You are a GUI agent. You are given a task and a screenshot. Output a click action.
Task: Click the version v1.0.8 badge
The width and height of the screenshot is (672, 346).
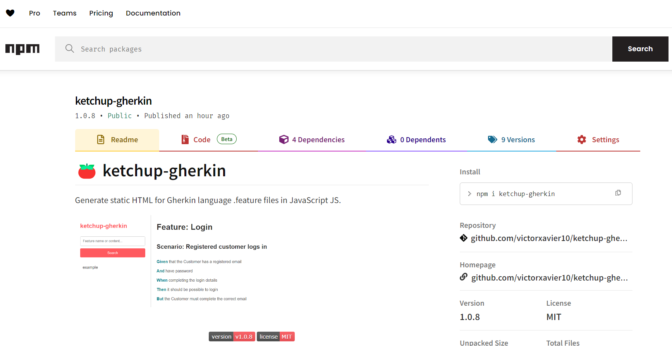232,336
